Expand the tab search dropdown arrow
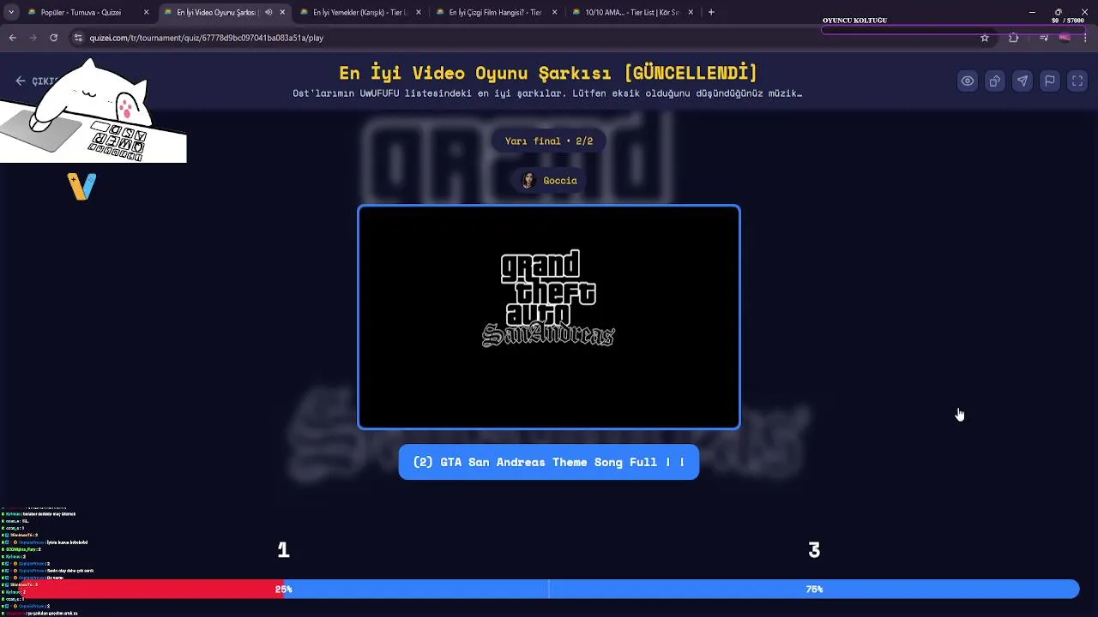Image resolution: width=1098 pixels, height=617 pixels. coord(11,13)
